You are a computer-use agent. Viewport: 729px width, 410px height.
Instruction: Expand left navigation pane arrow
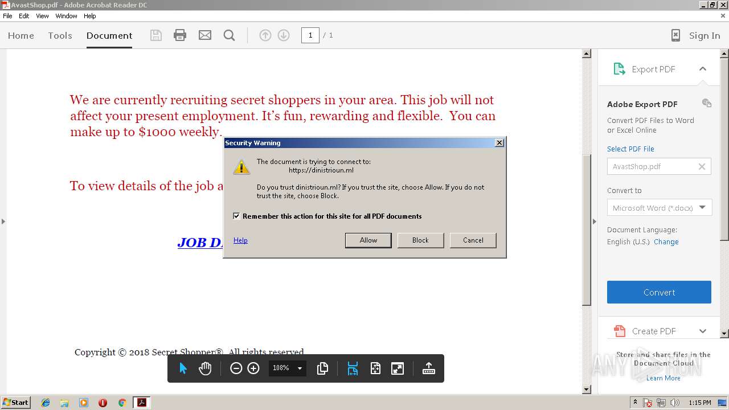(3, 222)
